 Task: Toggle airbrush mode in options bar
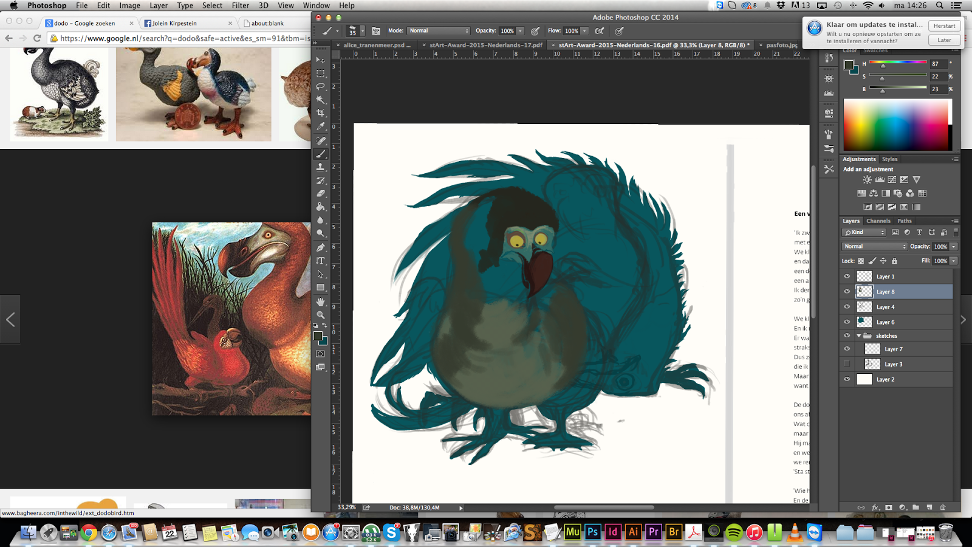coord(600,31)
